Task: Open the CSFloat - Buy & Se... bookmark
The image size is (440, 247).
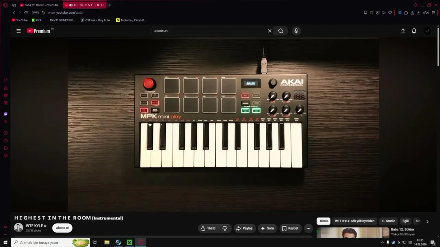Action: point(97,20)
